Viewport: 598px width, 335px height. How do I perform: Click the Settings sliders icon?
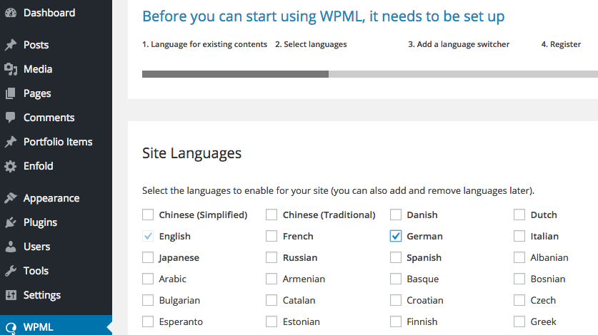click(11, 295)
